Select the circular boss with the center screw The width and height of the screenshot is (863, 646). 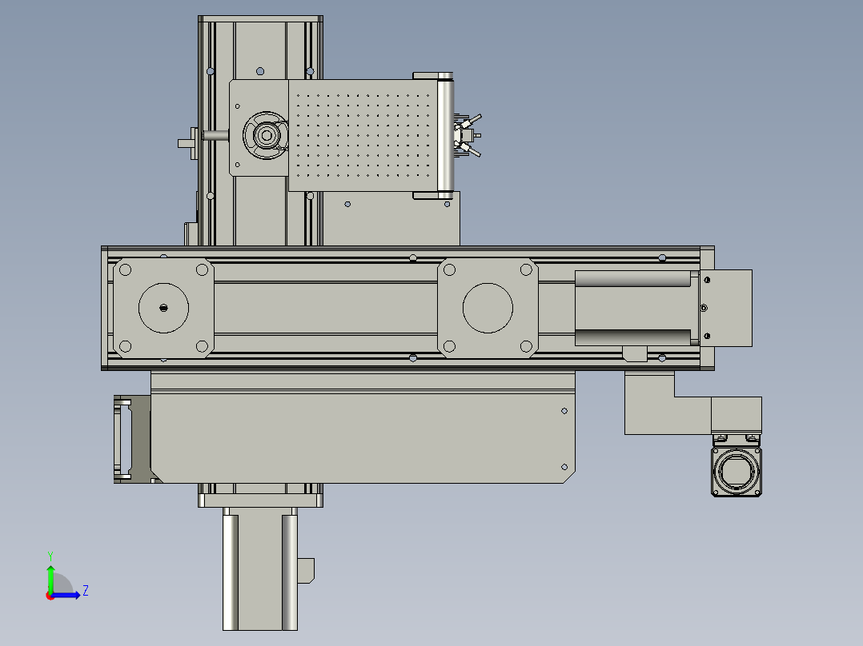[x=163, y=308]
